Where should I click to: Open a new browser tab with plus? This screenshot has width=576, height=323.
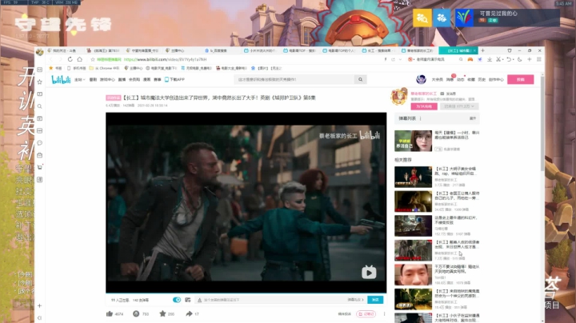482,50
